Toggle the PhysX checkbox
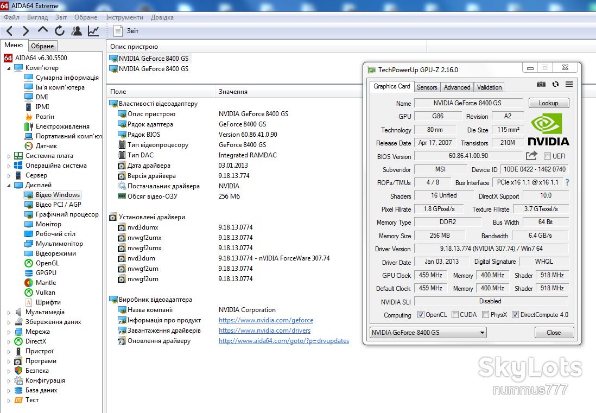Image resolution: width=596 pixels, height=413 pixels. coord(485,315)
